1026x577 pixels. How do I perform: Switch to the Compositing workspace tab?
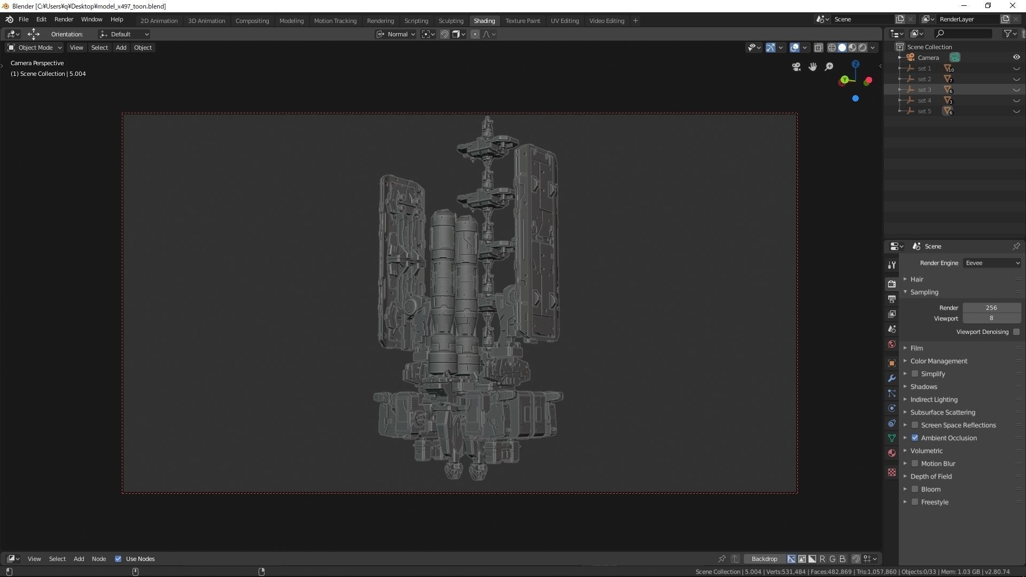point(252,21)
